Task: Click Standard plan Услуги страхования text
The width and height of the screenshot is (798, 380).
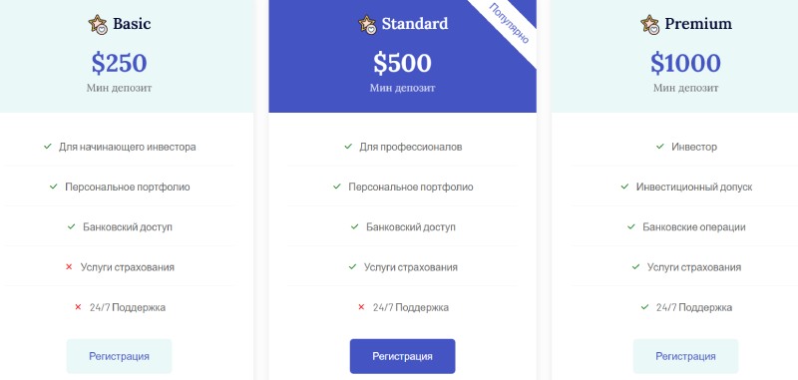Action: [x=411, y=267]
